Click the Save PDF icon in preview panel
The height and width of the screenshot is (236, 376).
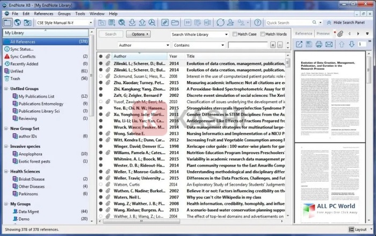(x=309, y=44)
